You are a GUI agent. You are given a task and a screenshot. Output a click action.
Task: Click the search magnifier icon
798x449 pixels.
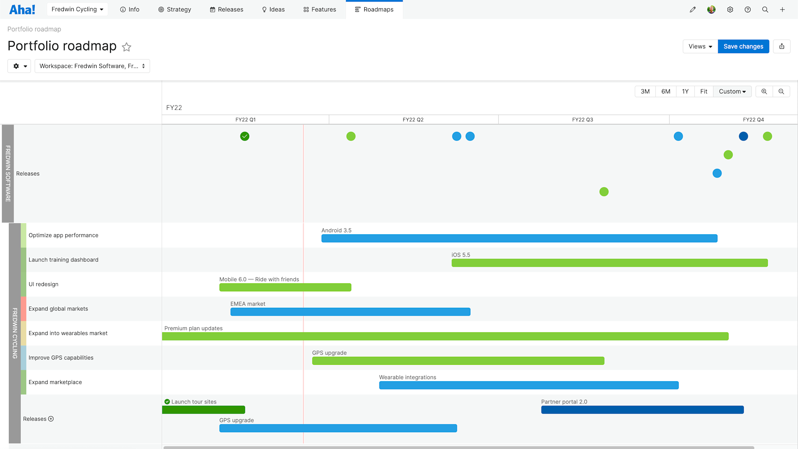pos(765,9)
